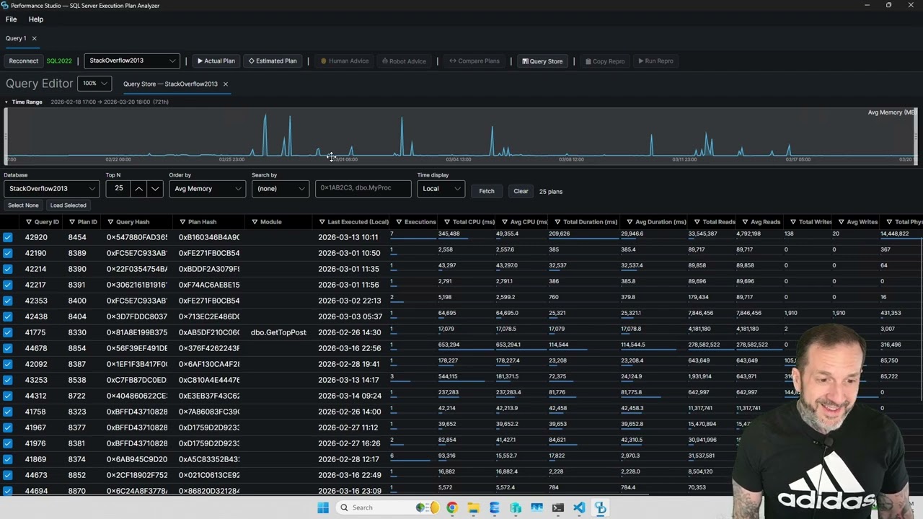Open the Windows Start menu
Screen dimensions: 923x519
[323, 507]
